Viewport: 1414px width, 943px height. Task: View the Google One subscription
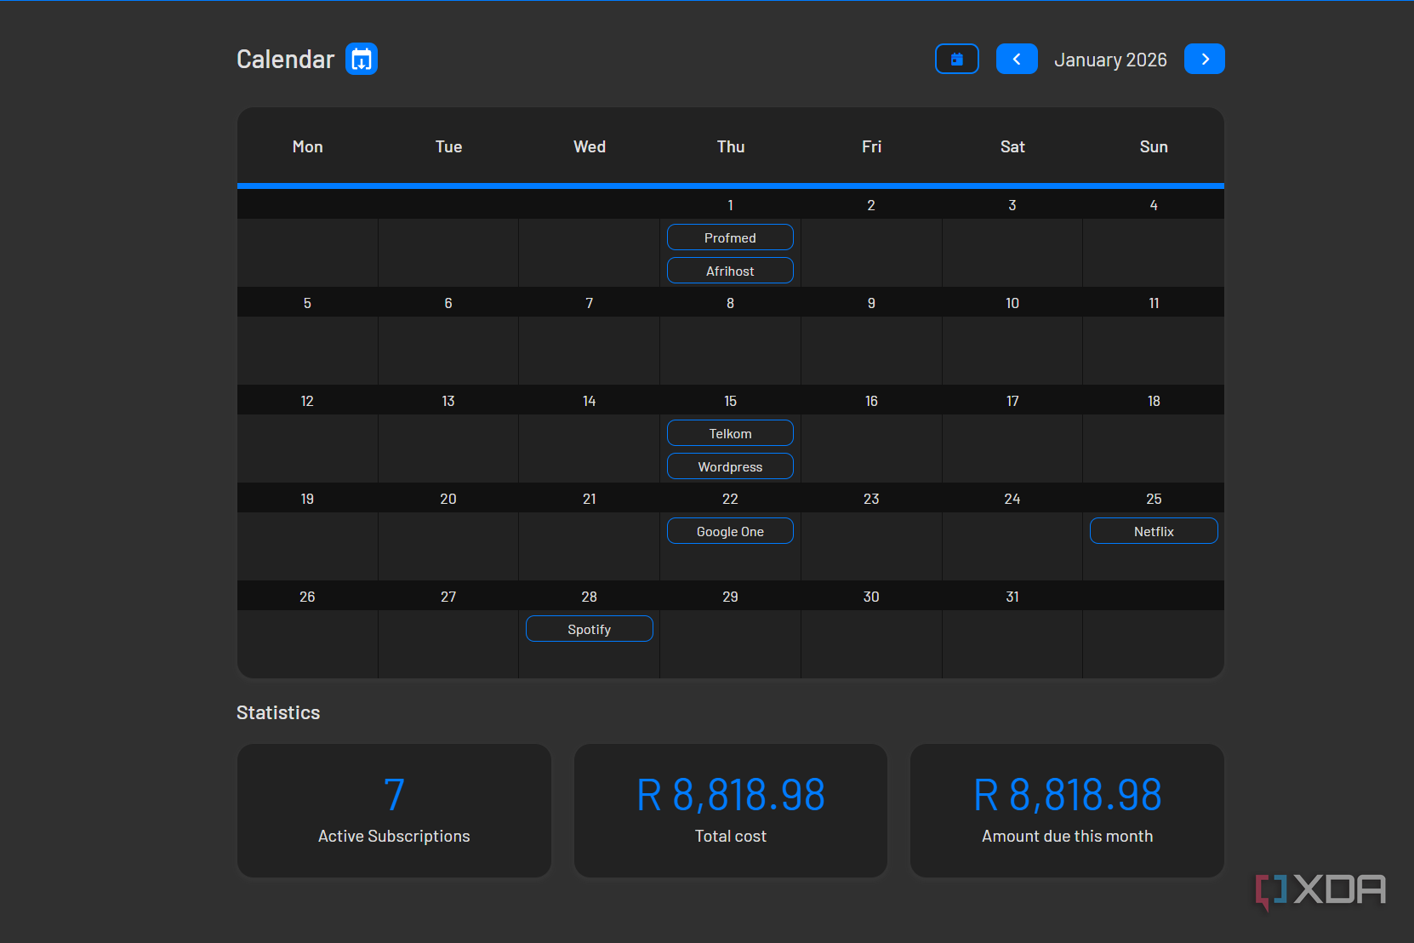click(730, 531)
